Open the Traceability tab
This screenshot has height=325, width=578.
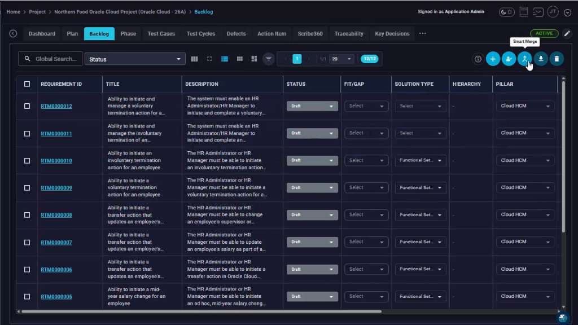click(349, 33)
